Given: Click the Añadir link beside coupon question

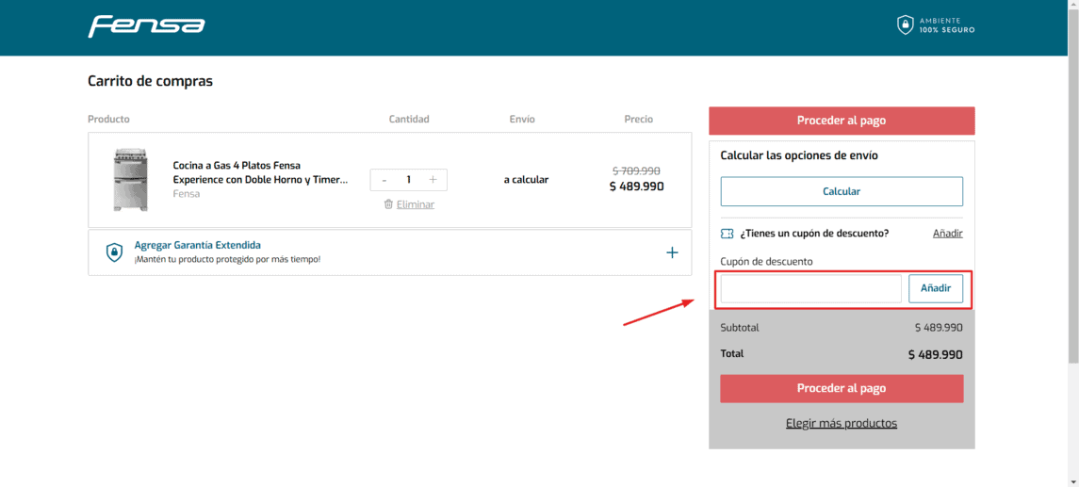Looking at the screenshot, I should click(948, 234).
